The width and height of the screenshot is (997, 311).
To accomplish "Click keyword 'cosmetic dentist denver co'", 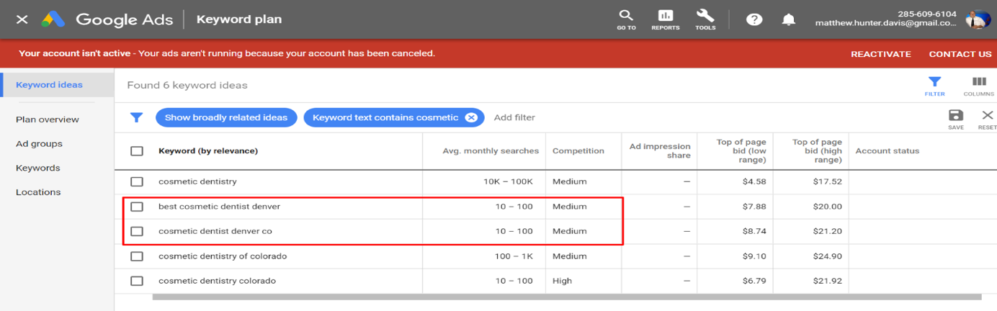I will pos(215,231).
